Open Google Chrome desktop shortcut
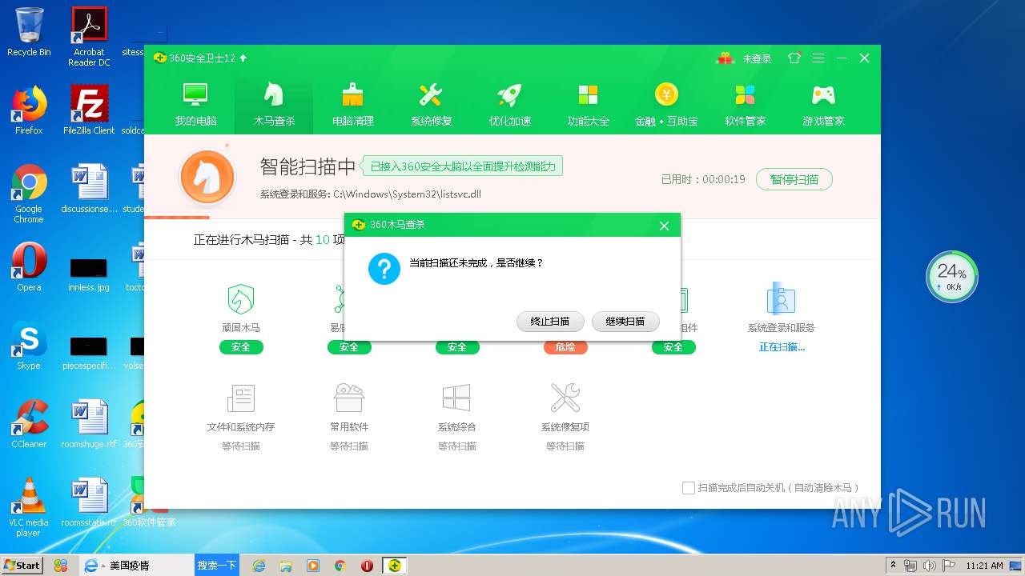Screen dimensions: 1025x576 29,194
